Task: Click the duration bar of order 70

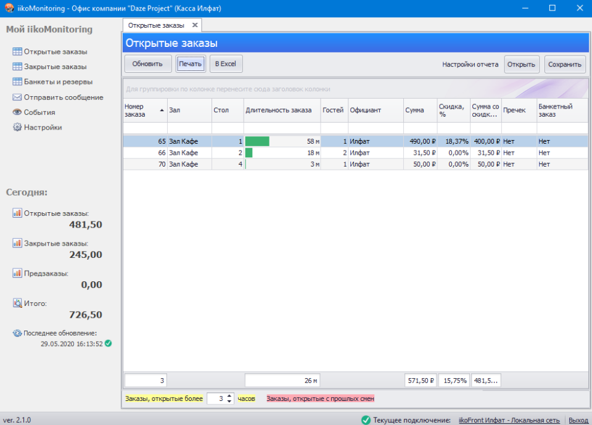Action: (246, 164)
